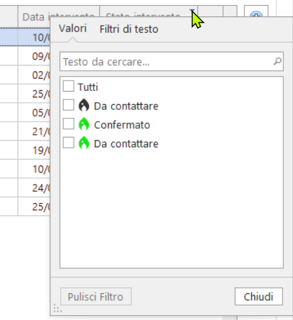This screenshot has width=293, height=320.
Task: Tick the Tutti checkbox
Action: [x=69, y=86]
